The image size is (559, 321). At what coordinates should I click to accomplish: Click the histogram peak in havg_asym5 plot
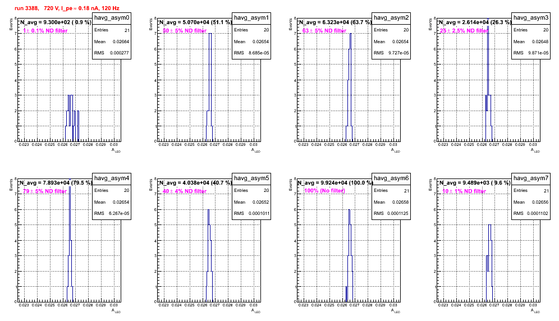(x=209, y=210)
